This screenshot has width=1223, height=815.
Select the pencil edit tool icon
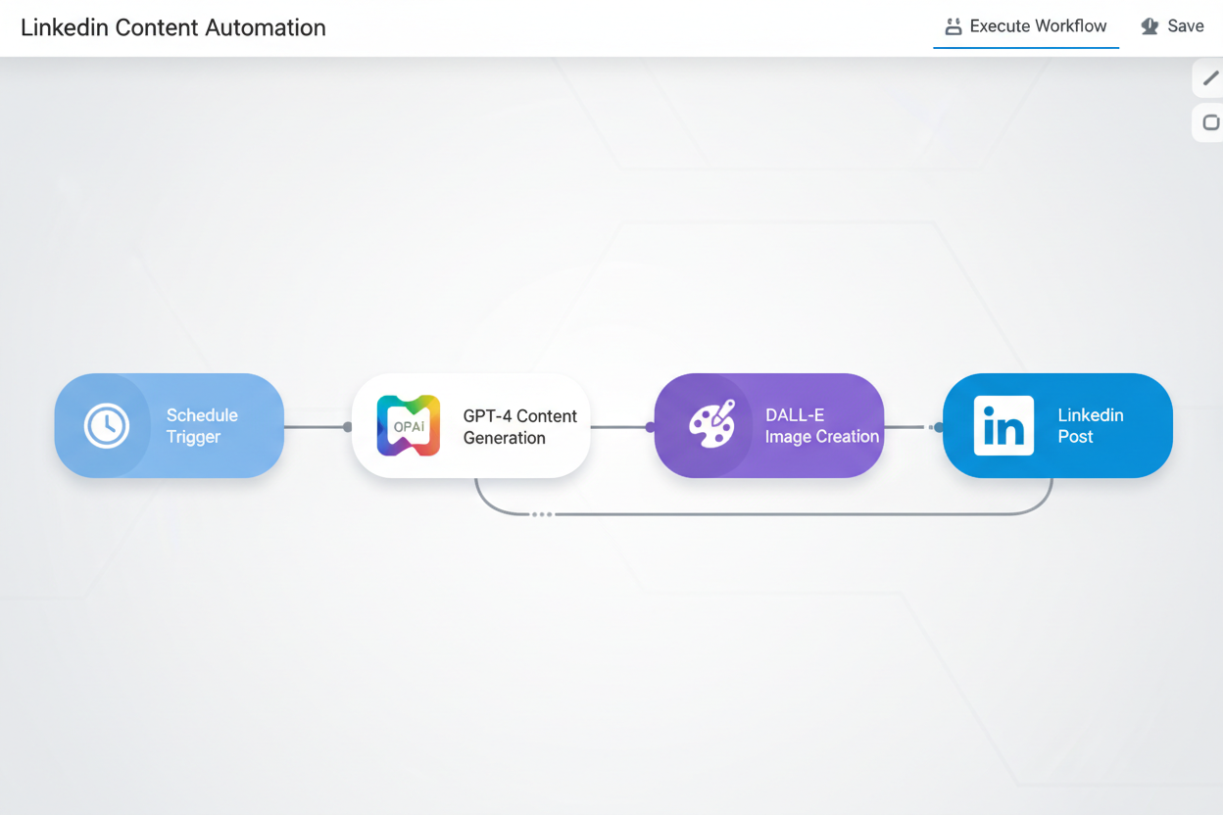[x=1210, y=78]
